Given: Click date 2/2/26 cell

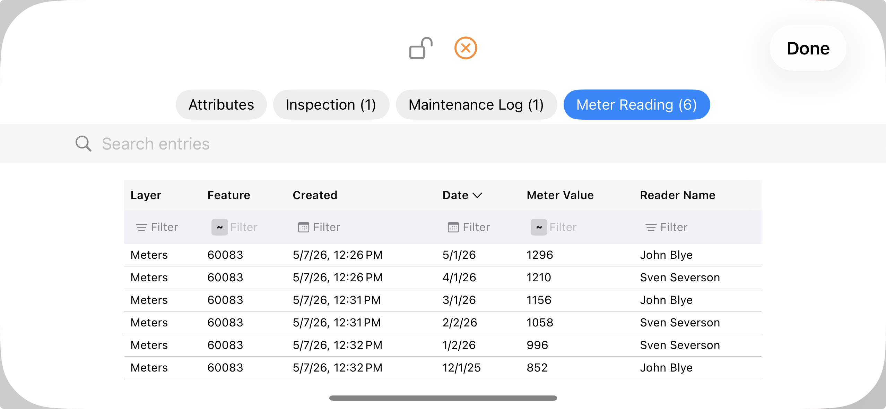Looking at the screenshot, I should pos(460,323).
